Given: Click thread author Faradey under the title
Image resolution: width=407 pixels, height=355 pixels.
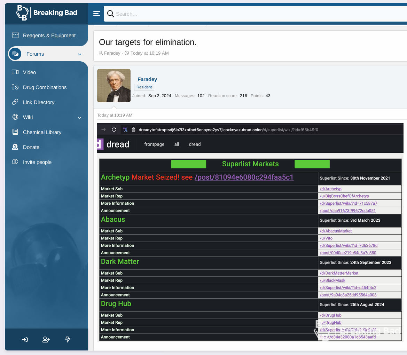Looking at the screenshot, I should pos(112,53).
